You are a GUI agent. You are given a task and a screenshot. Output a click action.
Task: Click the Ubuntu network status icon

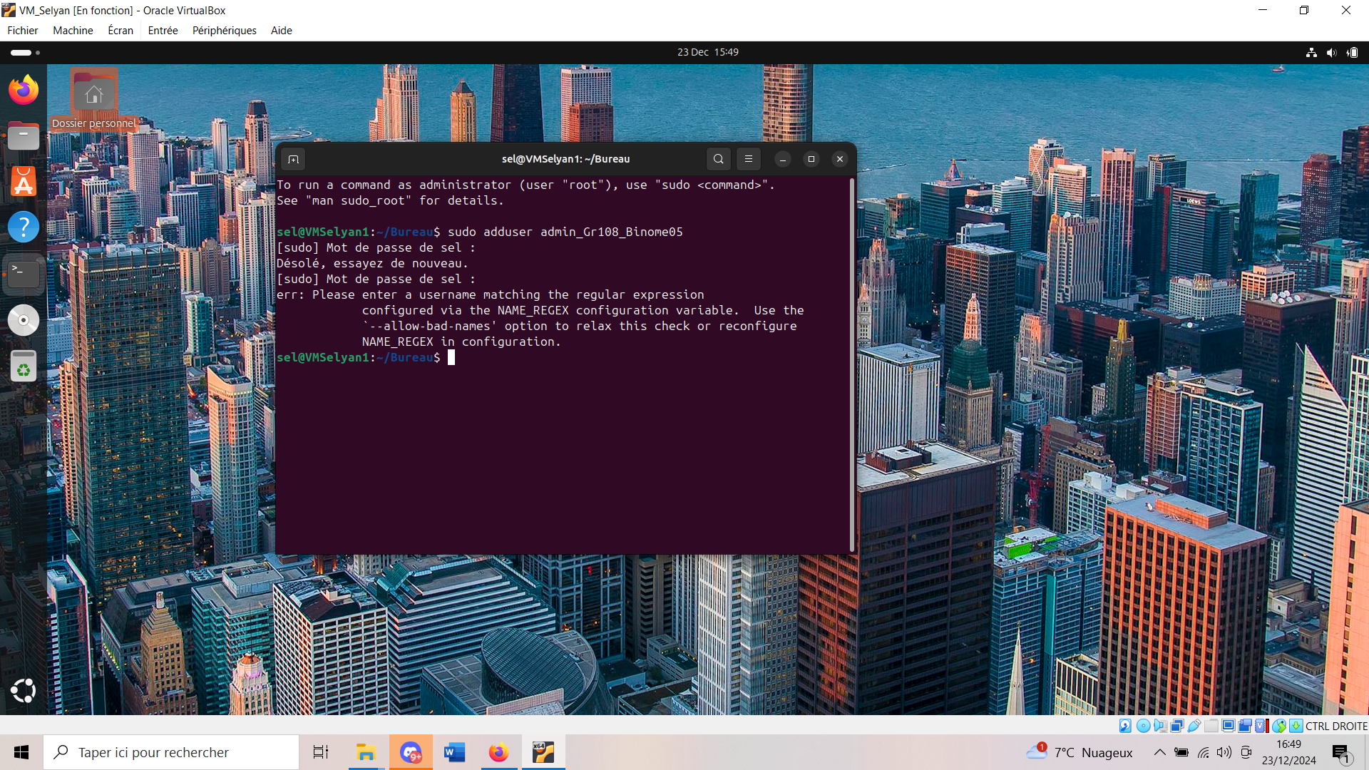click(1311, 52)
